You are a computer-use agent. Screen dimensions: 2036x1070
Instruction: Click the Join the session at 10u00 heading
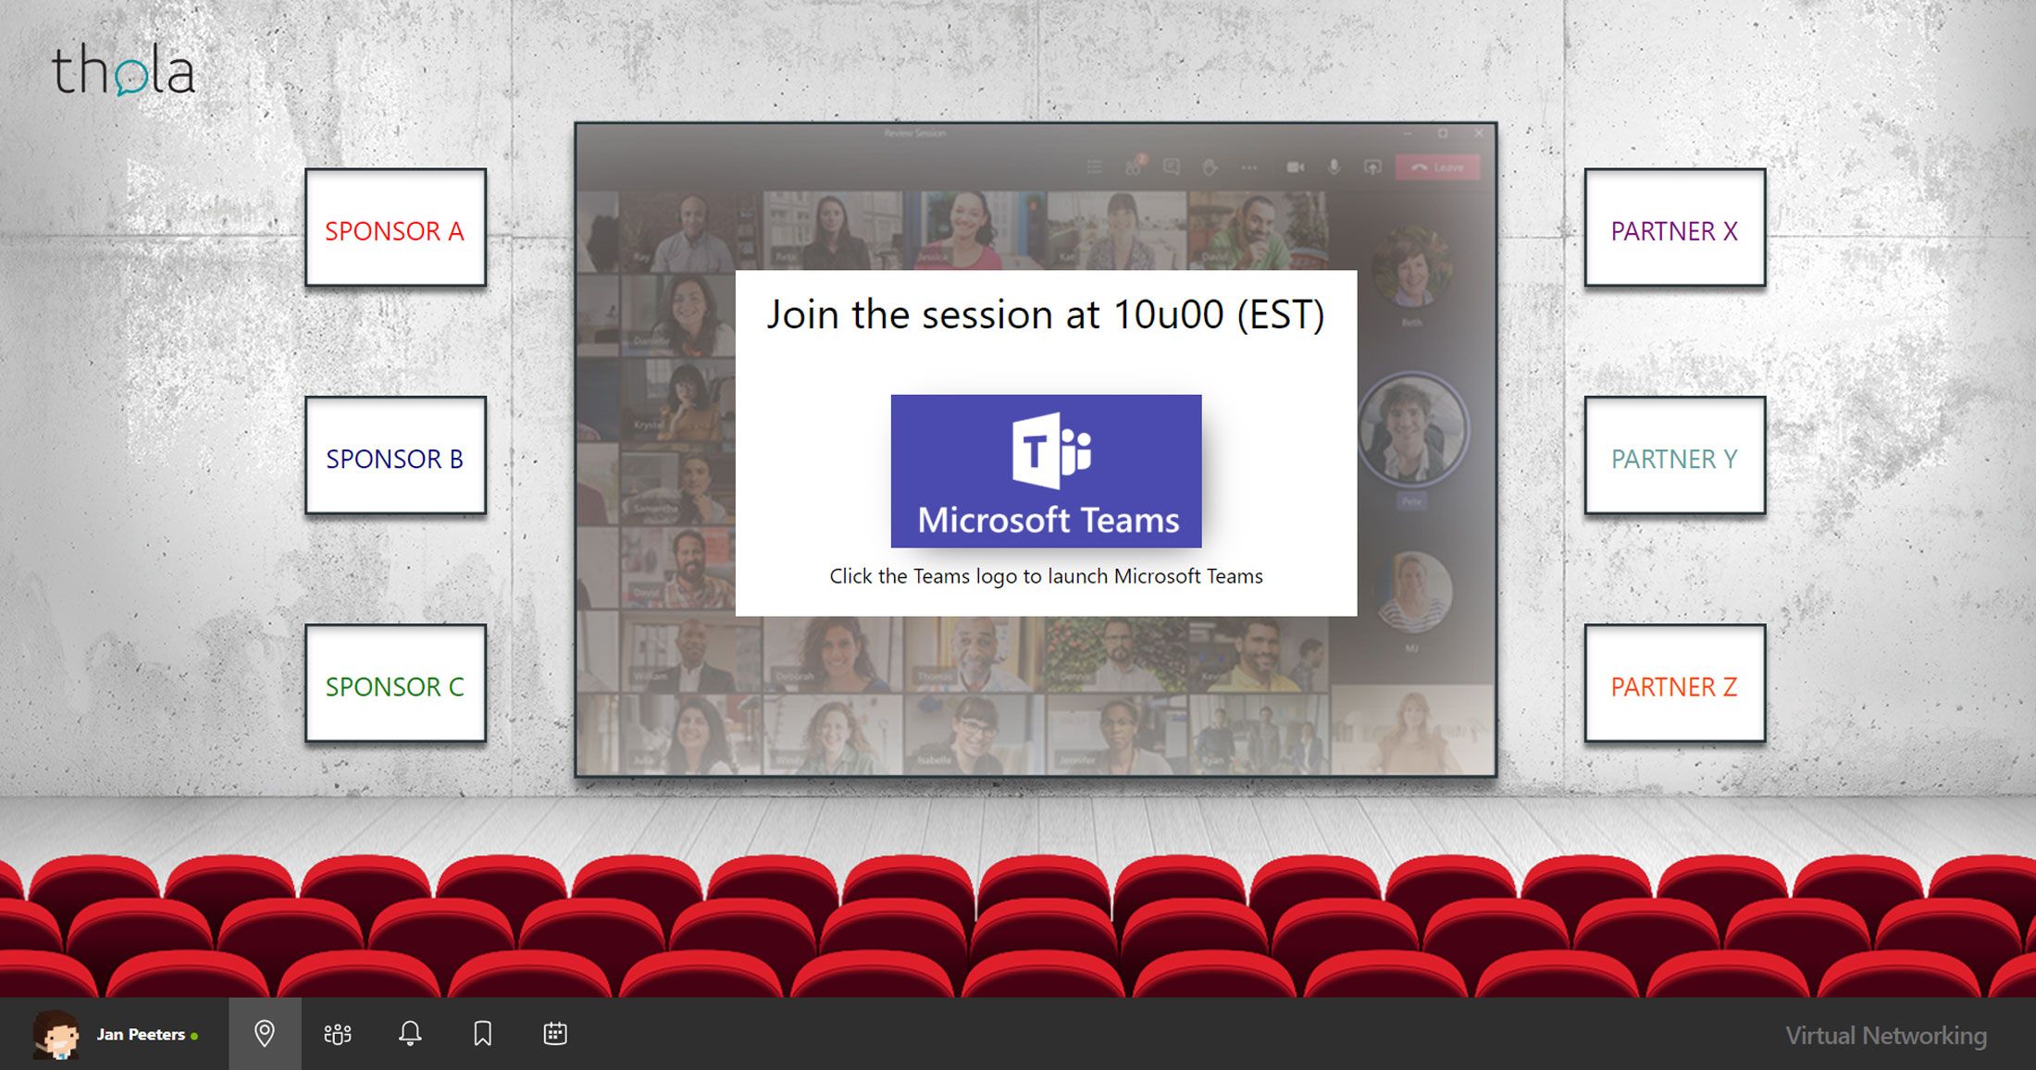[1046, 315]
